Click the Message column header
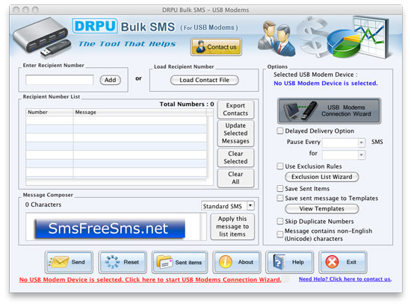Image resolution: width=411 pixels, height=306 pixels. click(x=140, y=112)
